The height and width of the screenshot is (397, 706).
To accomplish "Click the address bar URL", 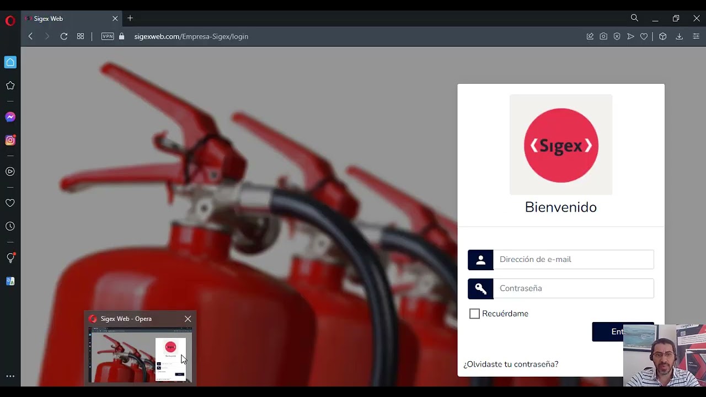I will 191,36.
